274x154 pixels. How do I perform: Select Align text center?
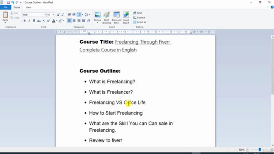74,21
